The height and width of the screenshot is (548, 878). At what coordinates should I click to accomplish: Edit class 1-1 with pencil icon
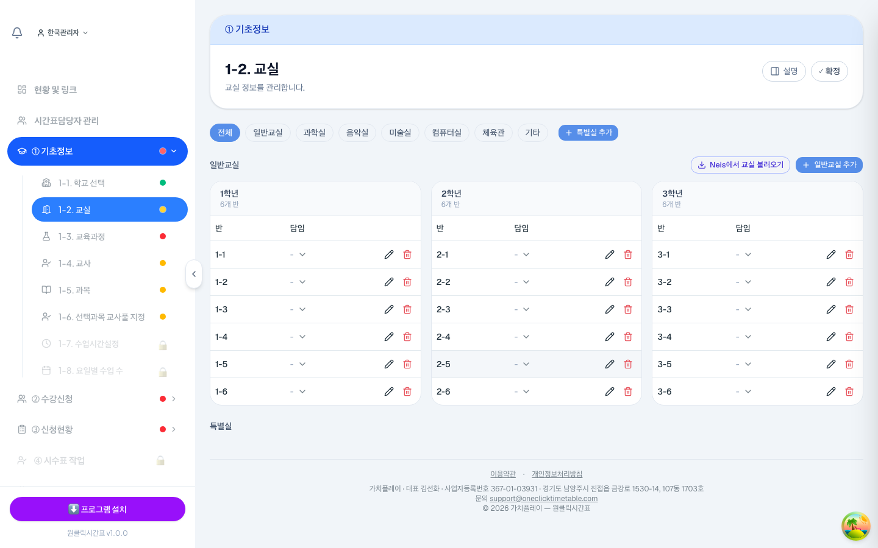(389, 255)
